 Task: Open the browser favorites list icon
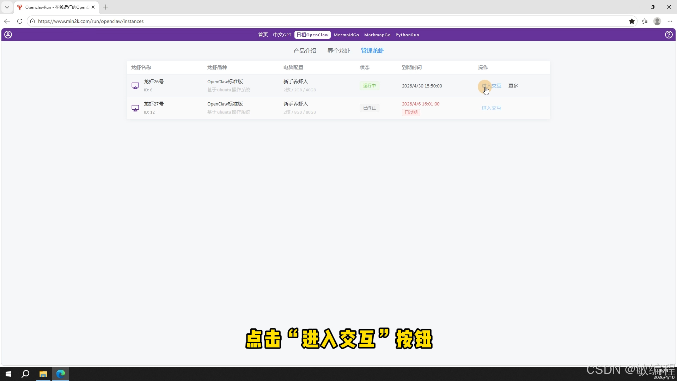(x=645, y=21)
